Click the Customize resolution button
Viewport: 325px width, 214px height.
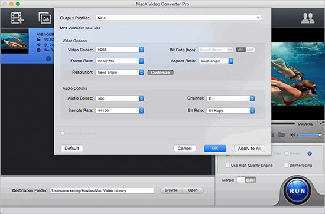(x=160, y=73)
